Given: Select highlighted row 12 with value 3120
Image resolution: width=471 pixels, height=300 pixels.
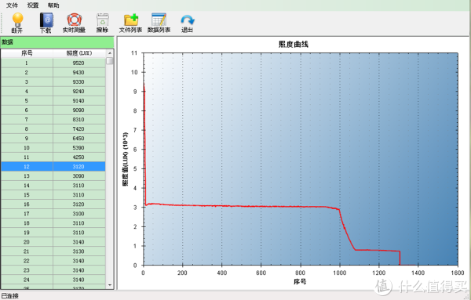Looking at the screenshot, I should coord(53,167).
